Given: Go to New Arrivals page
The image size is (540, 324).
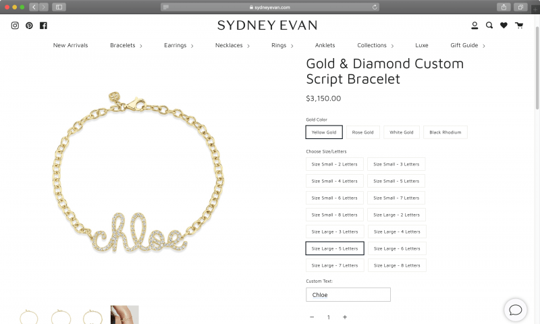Looking at the screenshot, I should [71, 45].
